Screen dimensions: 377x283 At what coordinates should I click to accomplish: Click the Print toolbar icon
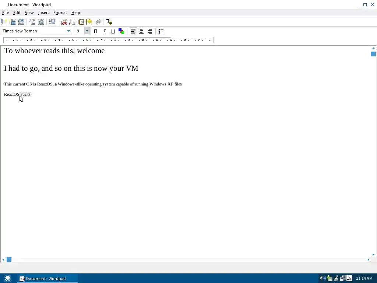[x=32, y=22]
